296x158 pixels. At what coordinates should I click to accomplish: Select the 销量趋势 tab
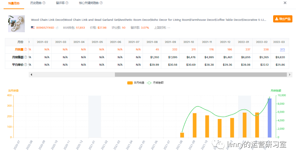click(13, 3)
